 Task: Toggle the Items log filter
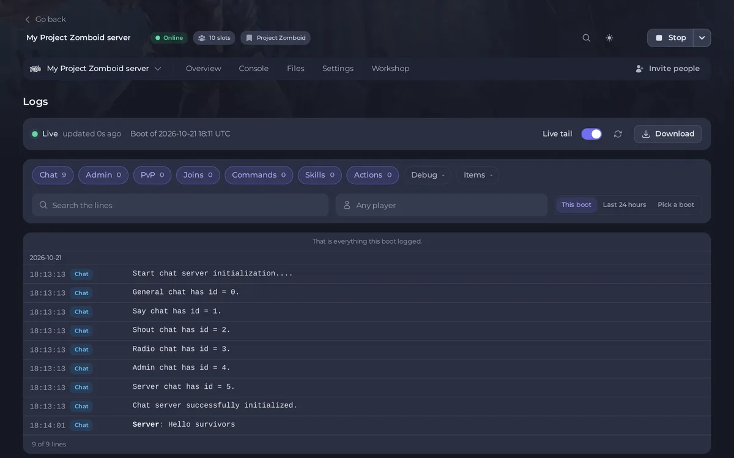tap(478, 175)
